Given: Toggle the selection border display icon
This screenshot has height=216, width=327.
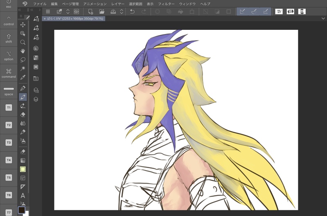Looking at the screenshot, I should pyautogui.click(x=228, y=11).
